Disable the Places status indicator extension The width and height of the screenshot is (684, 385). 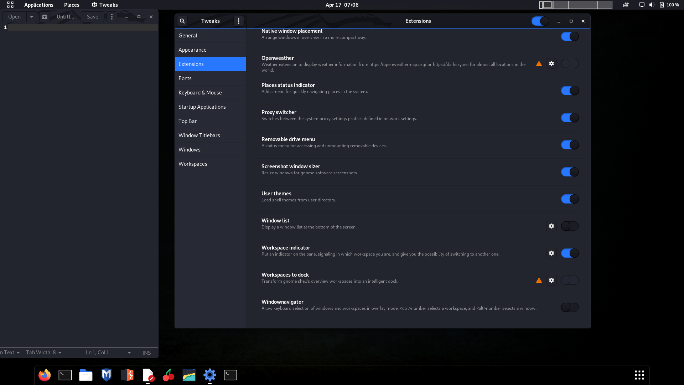pos(570,91)
